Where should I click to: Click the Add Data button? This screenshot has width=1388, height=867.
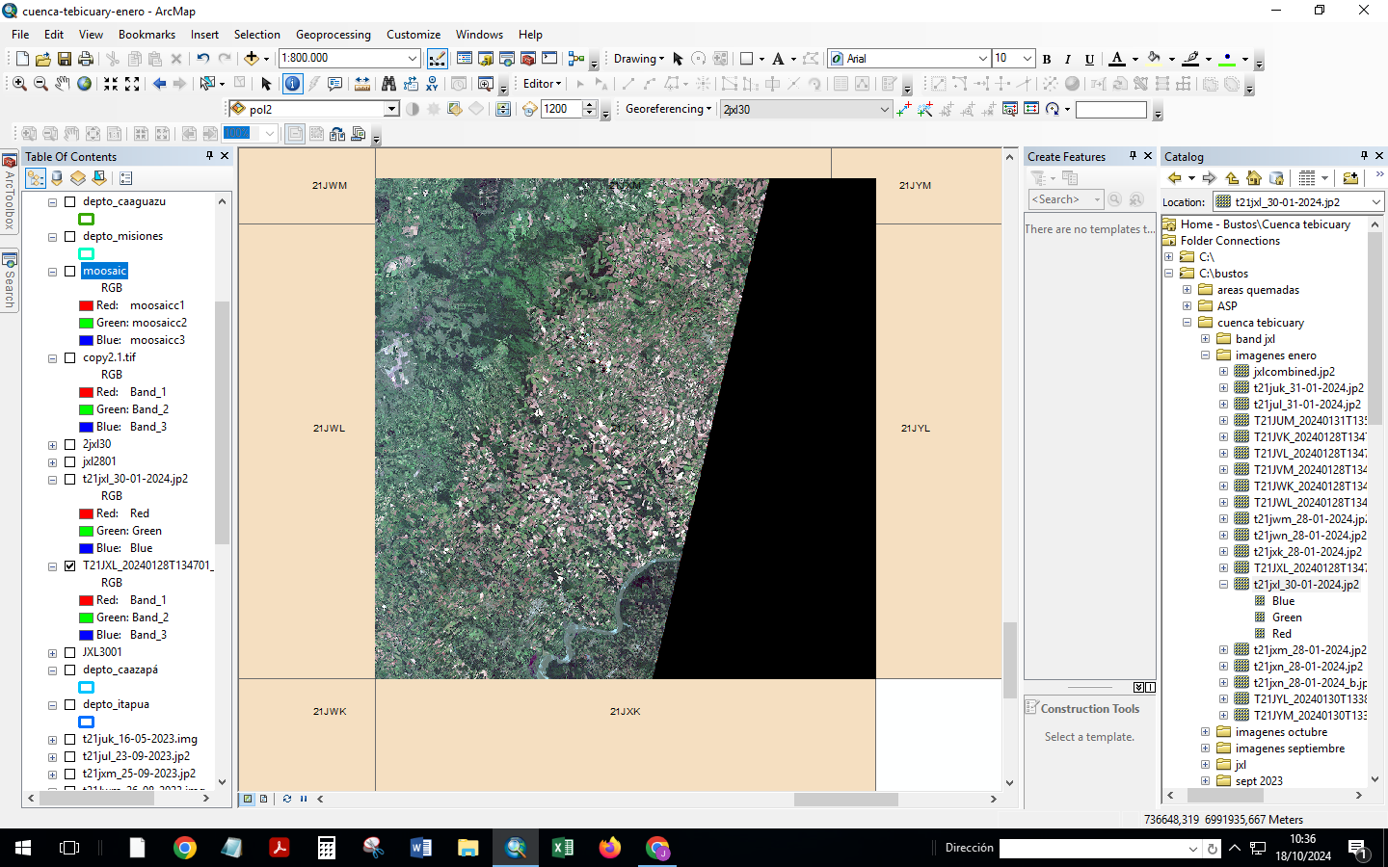click(x=252, y=59)
